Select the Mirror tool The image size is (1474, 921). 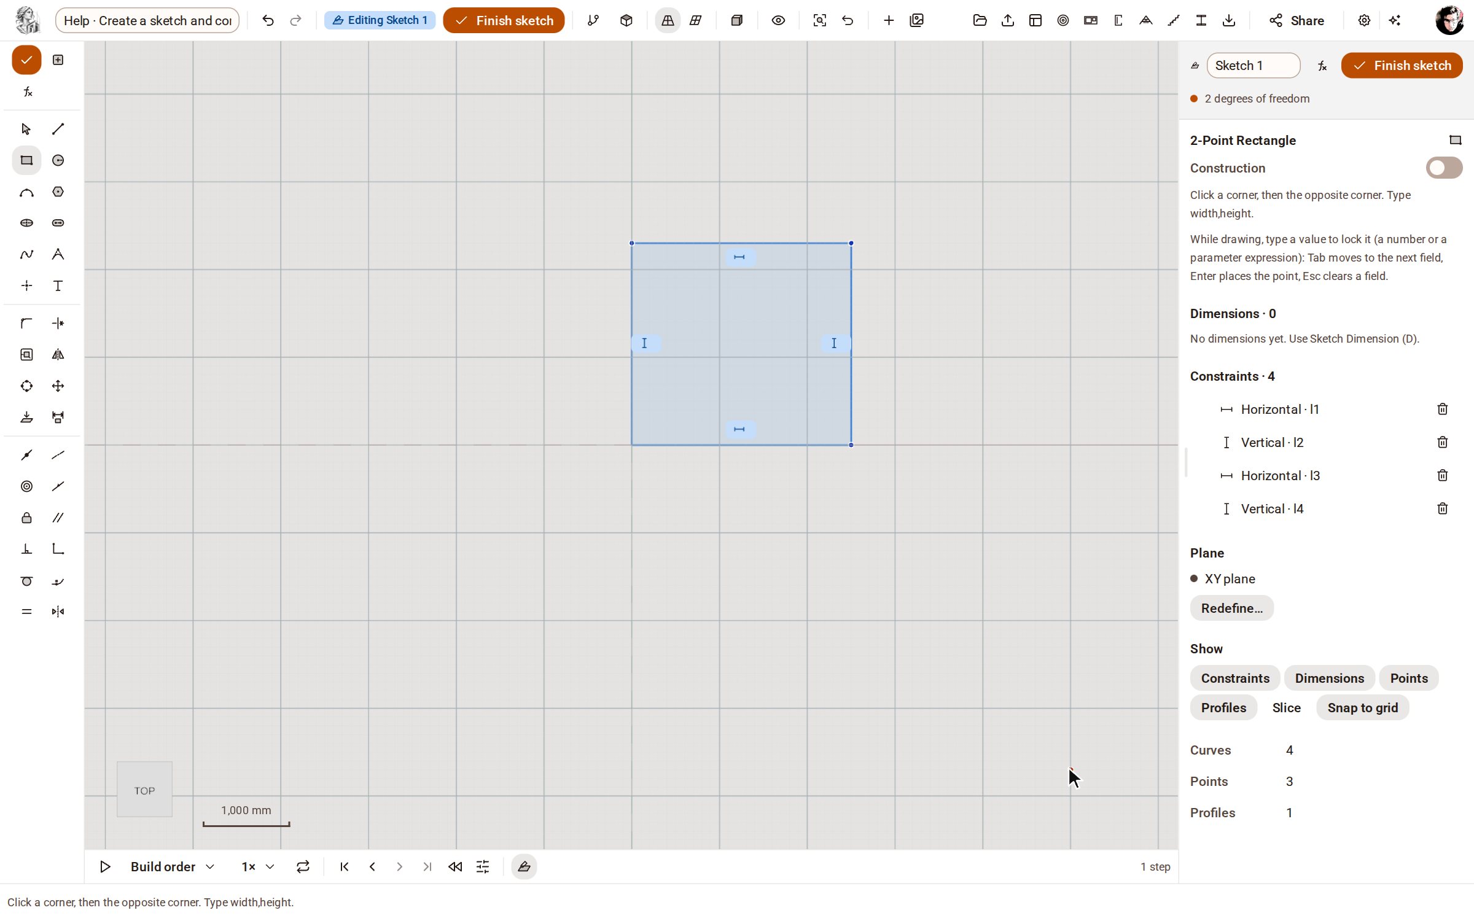pyautogui.click(x=58, y=354)
